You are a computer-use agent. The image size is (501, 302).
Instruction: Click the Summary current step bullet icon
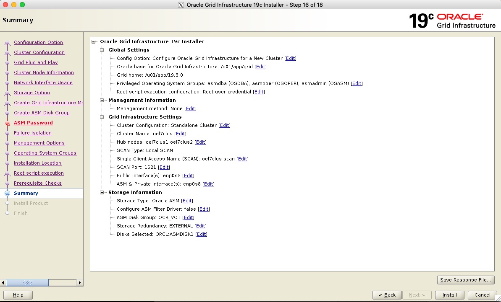click(x=7, y=193)
